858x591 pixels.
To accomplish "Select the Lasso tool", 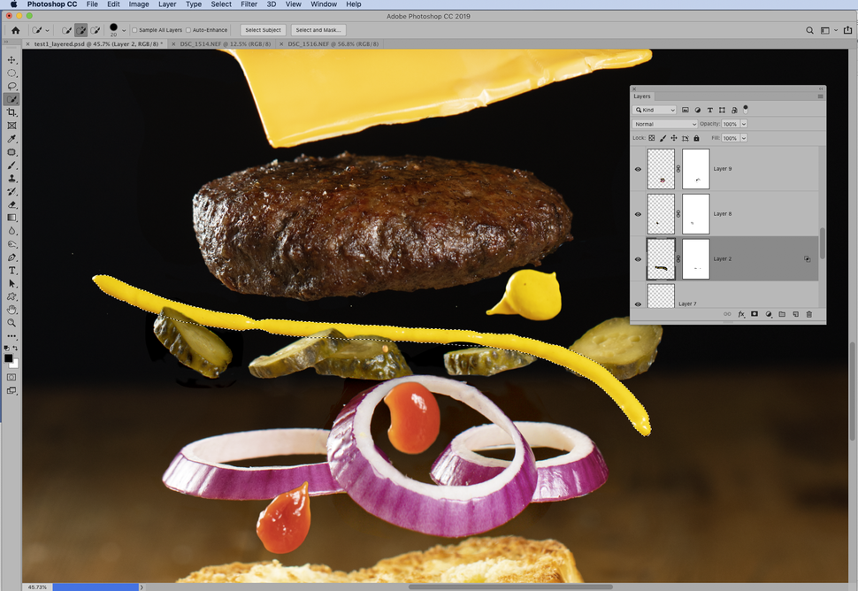I will click(x=11, y=86).
